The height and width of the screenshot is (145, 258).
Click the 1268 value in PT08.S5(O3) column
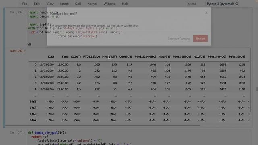(242, 64)
